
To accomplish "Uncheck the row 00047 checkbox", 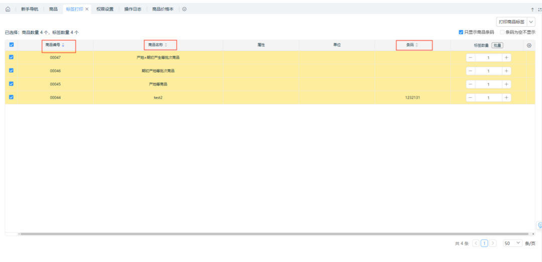I will pyautogui.click(x=11, y=57).
